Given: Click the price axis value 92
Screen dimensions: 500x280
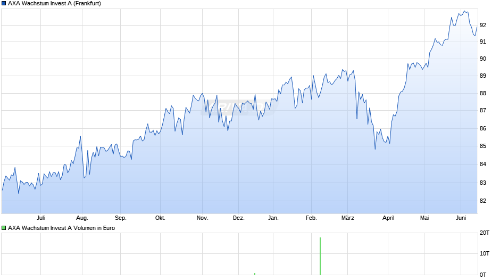Looking at the screenshot, I should pyautogui.click(x=483, y=25).
